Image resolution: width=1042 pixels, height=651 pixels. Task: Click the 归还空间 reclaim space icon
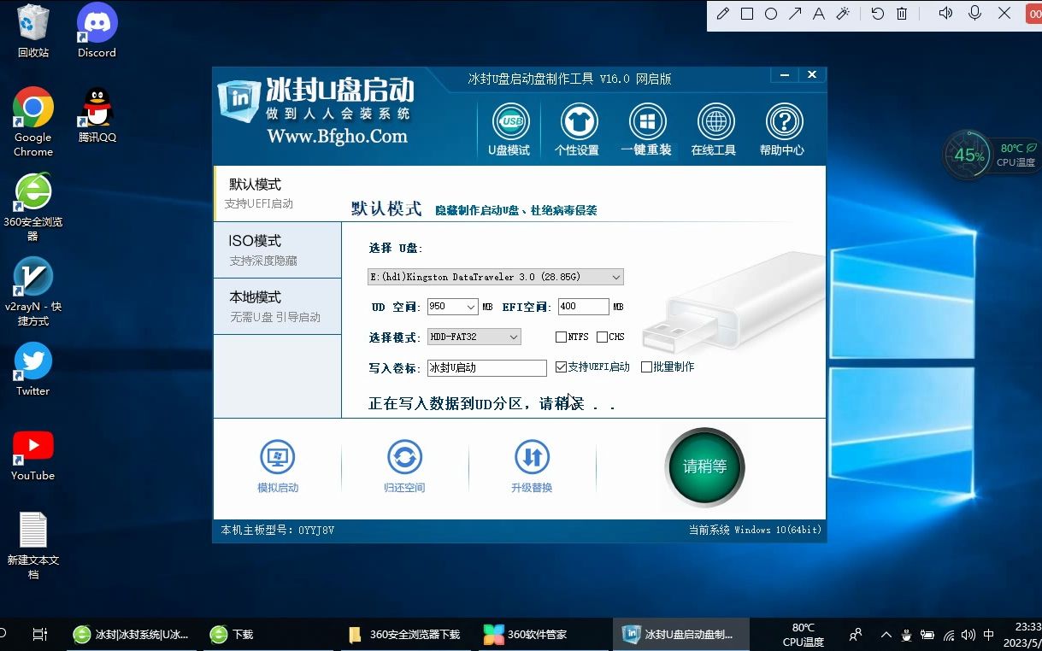click(x=404, y=464)
